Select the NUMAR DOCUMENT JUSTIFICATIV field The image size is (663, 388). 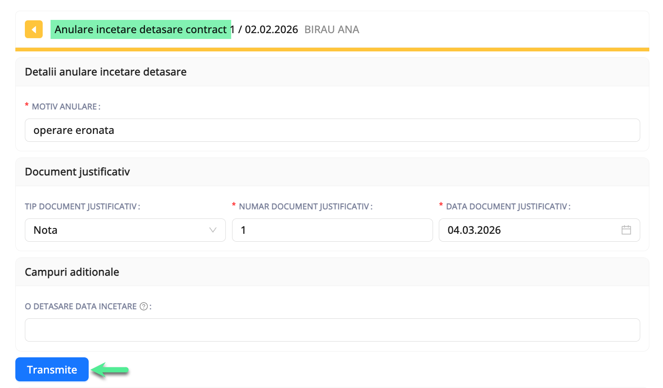tap(331, 230)
